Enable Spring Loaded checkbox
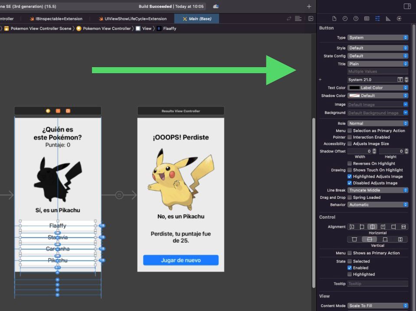Viewport: 416px width, 311px height. pos(350,198)
